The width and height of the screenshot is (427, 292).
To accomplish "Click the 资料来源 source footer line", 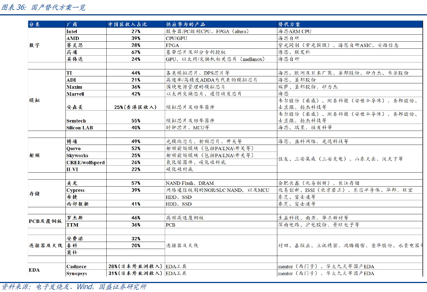I will pos(74,287).
